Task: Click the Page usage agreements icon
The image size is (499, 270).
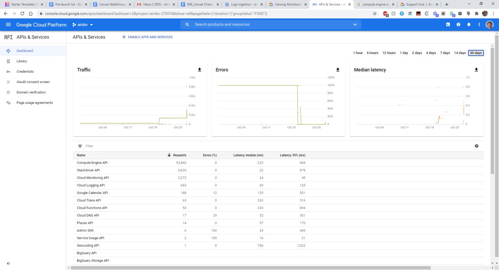Action: point(8,103)
